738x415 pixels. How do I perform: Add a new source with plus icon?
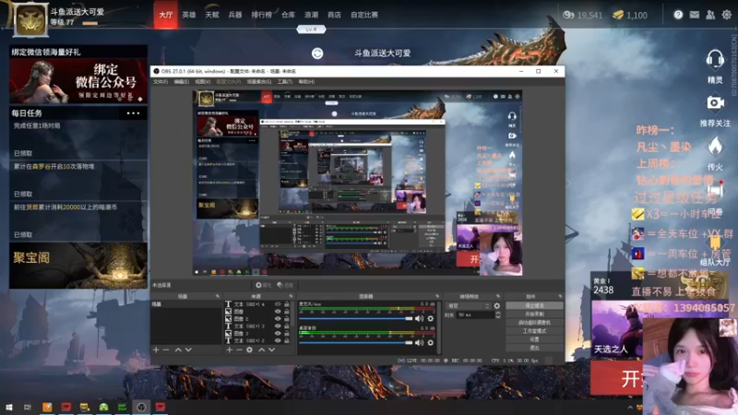229,350
